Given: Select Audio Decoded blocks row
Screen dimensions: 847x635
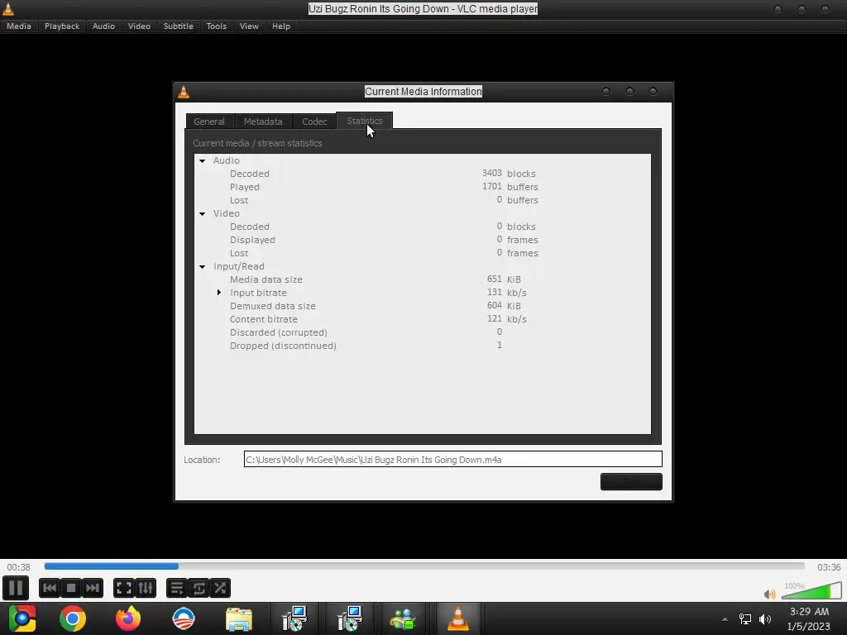Looking at the screenshot, I should point(423,174).
